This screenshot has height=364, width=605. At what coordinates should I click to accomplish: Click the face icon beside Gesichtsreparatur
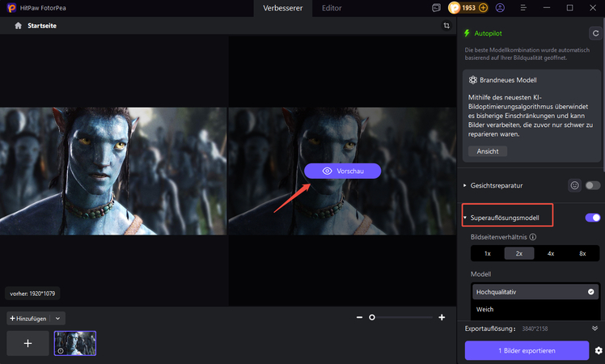(574, 185)
